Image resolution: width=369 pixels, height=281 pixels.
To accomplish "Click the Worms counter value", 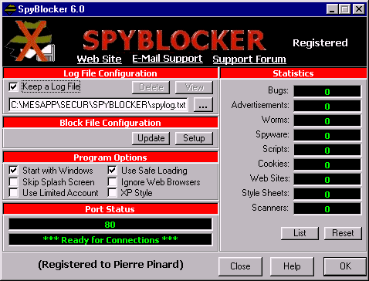I will [327, 121].
